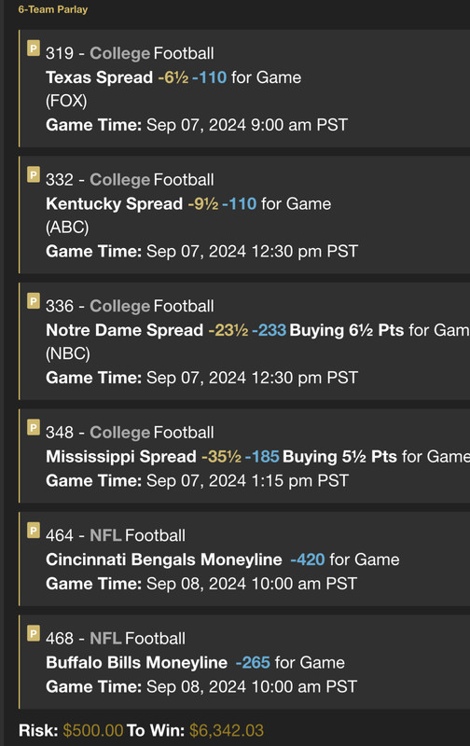This screenshot has width=470, height=746.
Task: Click Kentucky Spread bet text
Action: tap(114, 204)
